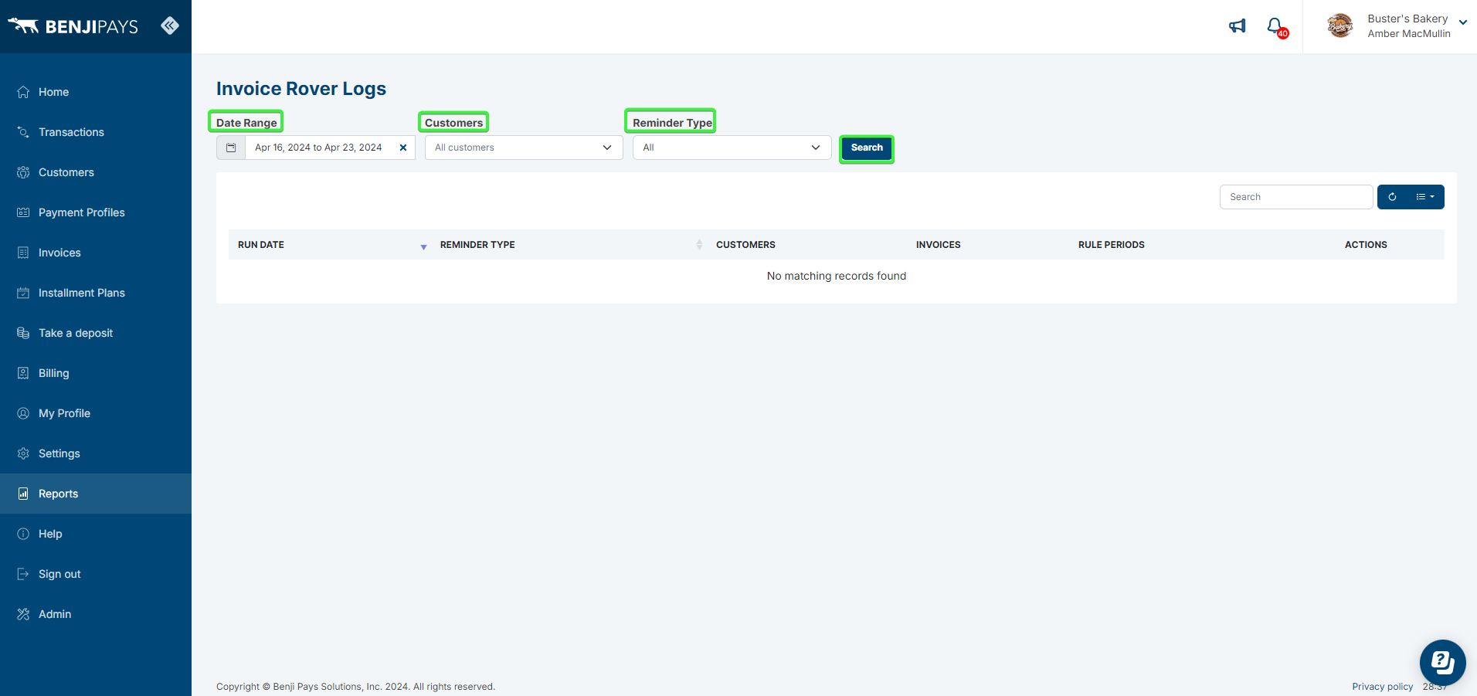Collapse the sidebar with the diamond arrow icon

coord(170,25)
